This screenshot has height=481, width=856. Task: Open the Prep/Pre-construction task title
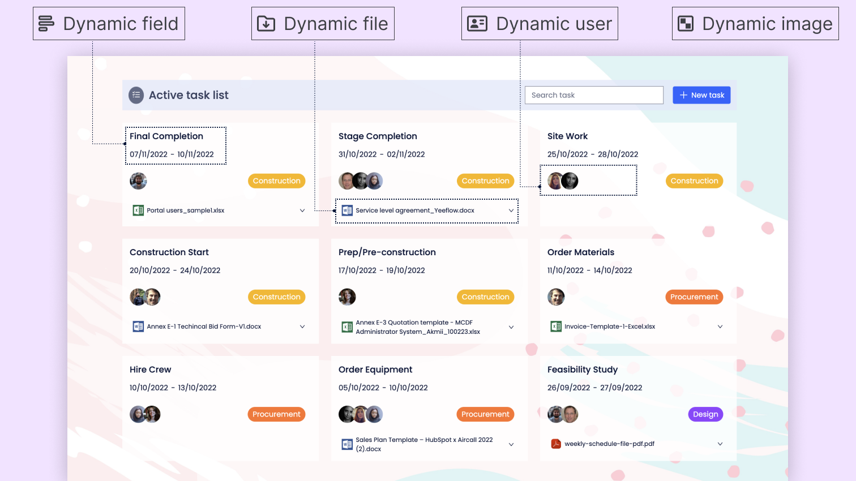tap(387, 252)
